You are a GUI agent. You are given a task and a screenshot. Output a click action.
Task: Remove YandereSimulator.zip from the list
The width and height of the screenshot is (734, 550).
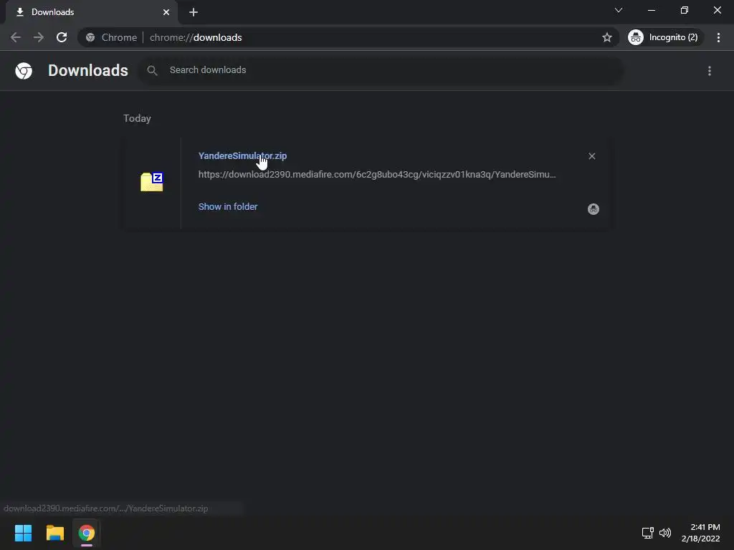click(591, 156)
